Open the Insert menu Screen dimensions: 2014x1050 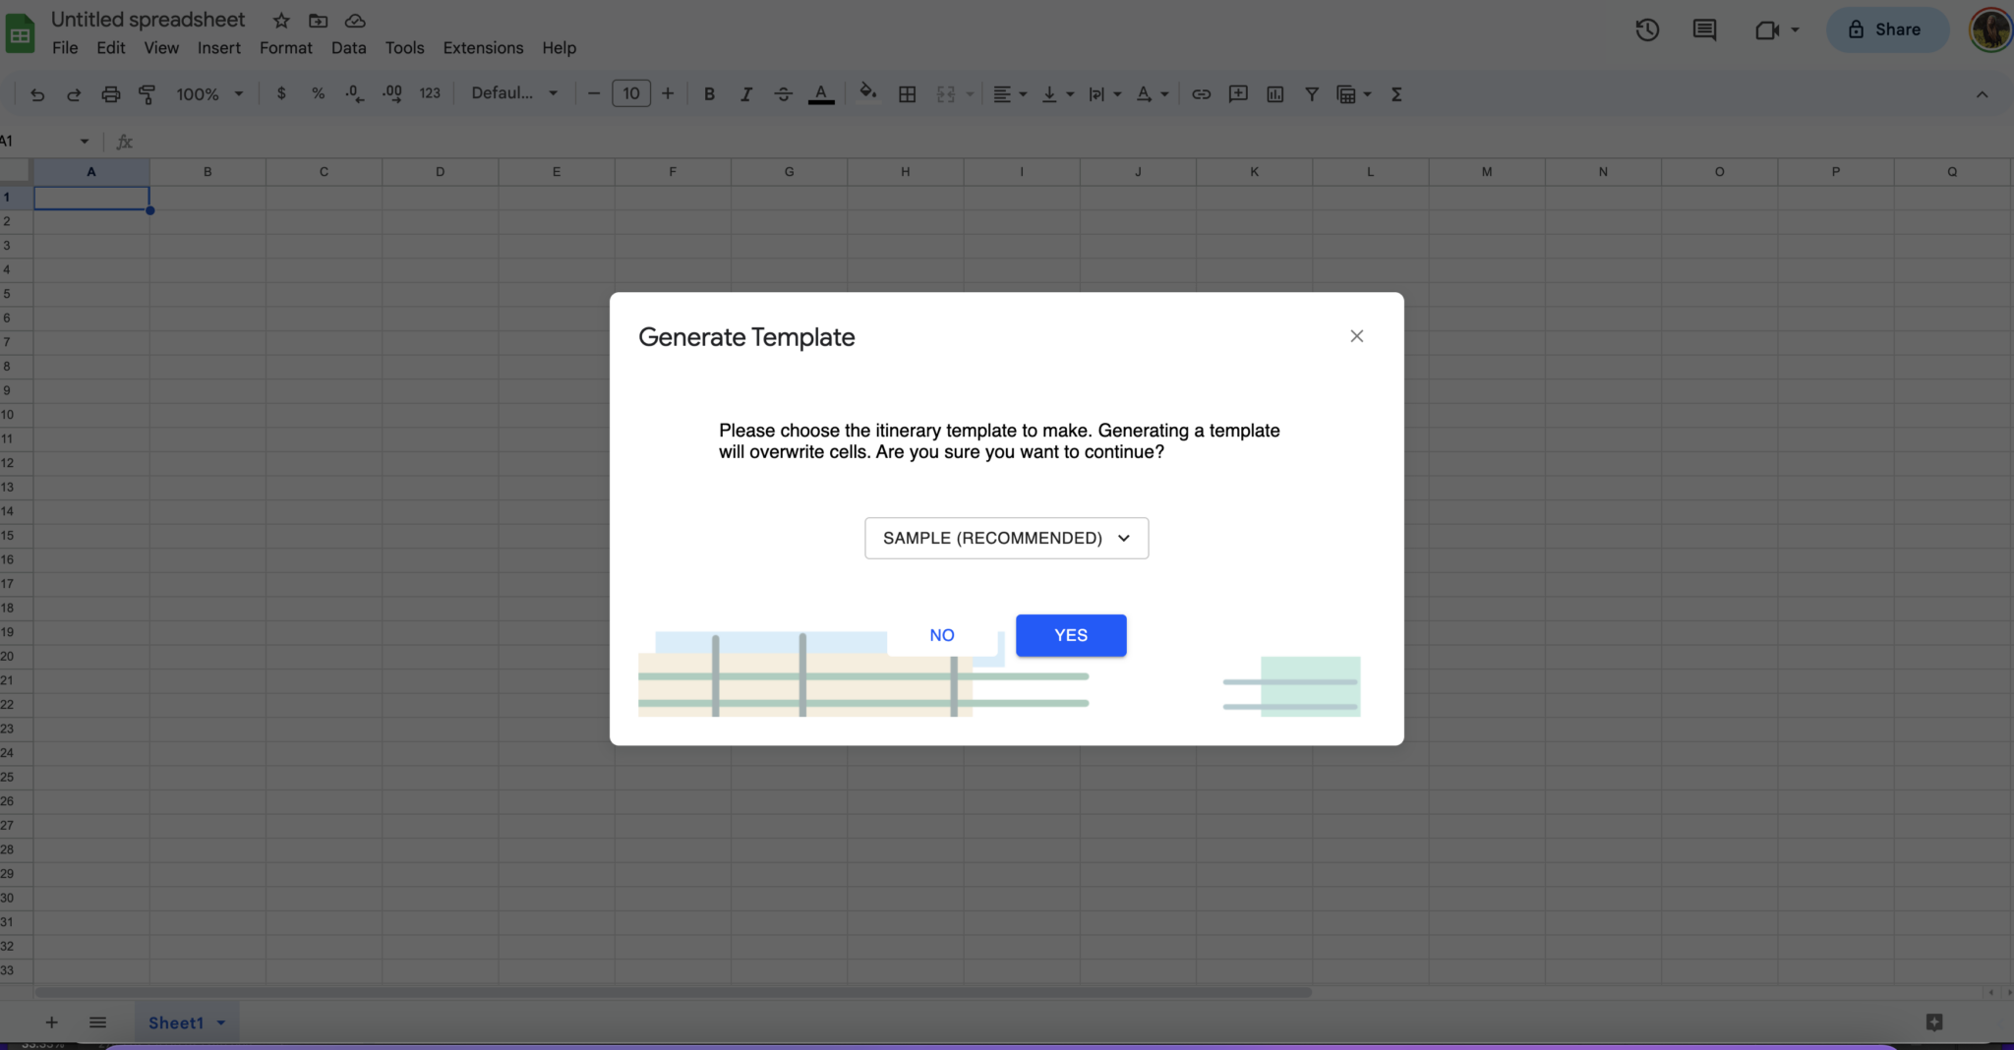pos(218,47)
